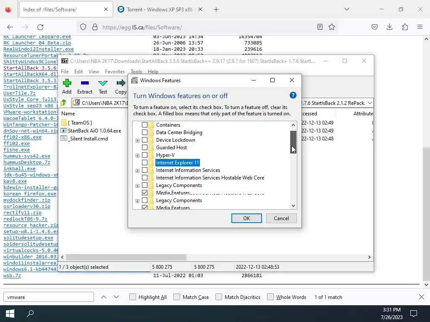View site security padlock info
The image size is (430, 322).
(x=95, y=27)
